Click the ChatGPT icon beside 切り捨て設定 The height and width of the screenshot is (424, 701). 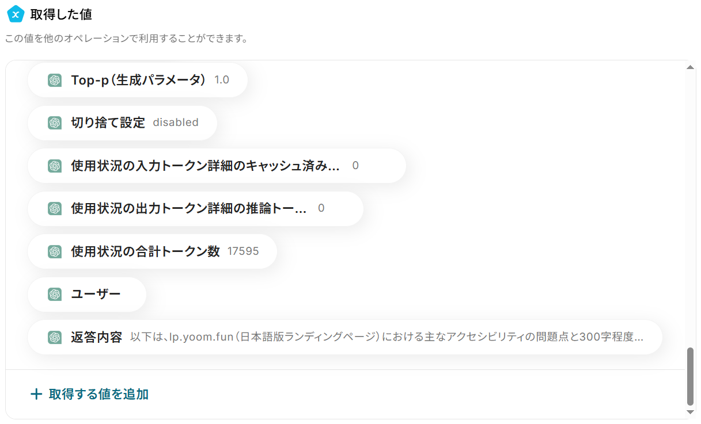coord(55,123)
